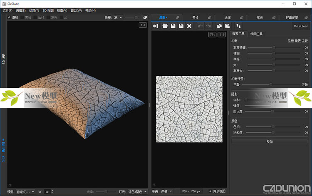Screen dimensions: 312x196
Task: Enable the 法线 checkbox in the 3D preview bar
Action: click(35, 17)
